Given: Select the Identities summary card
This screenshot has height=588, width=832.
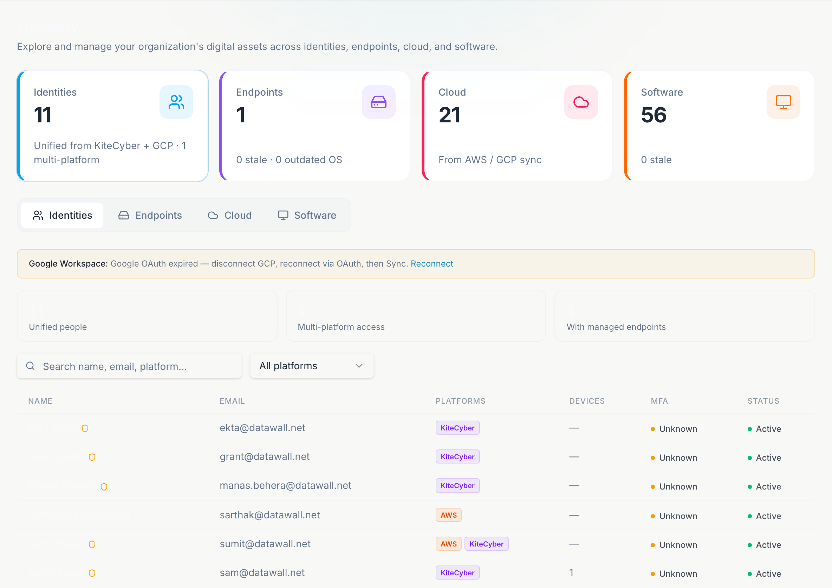Looking at the screenshot, I should tap(113, 126).
